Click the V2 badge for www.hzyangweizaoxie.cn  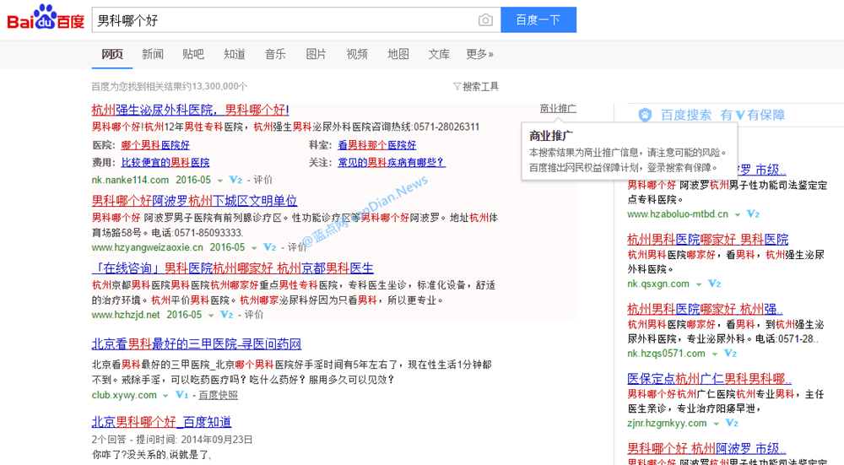pos(270,247)
